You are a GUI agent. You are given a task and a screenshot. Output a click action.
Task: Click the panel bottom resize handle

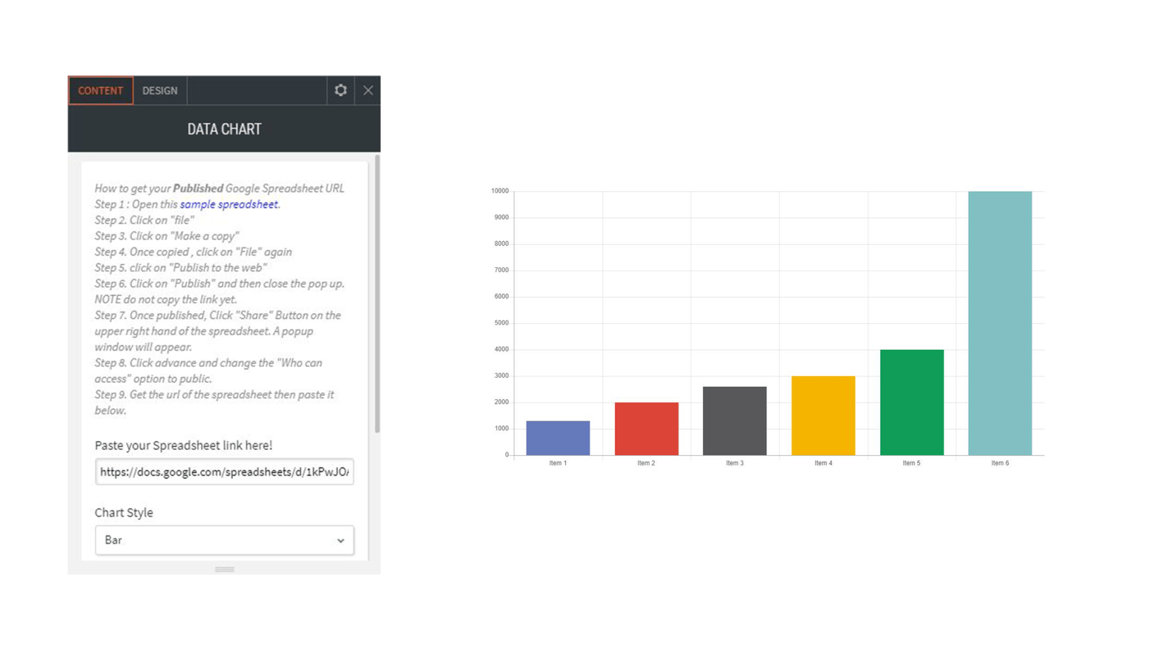tap(225, 569)
